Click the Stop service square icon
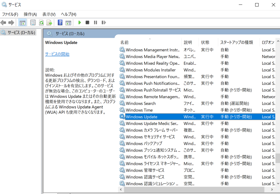The height and width of the screenshot is (194, 280). [x=87, y=23]
